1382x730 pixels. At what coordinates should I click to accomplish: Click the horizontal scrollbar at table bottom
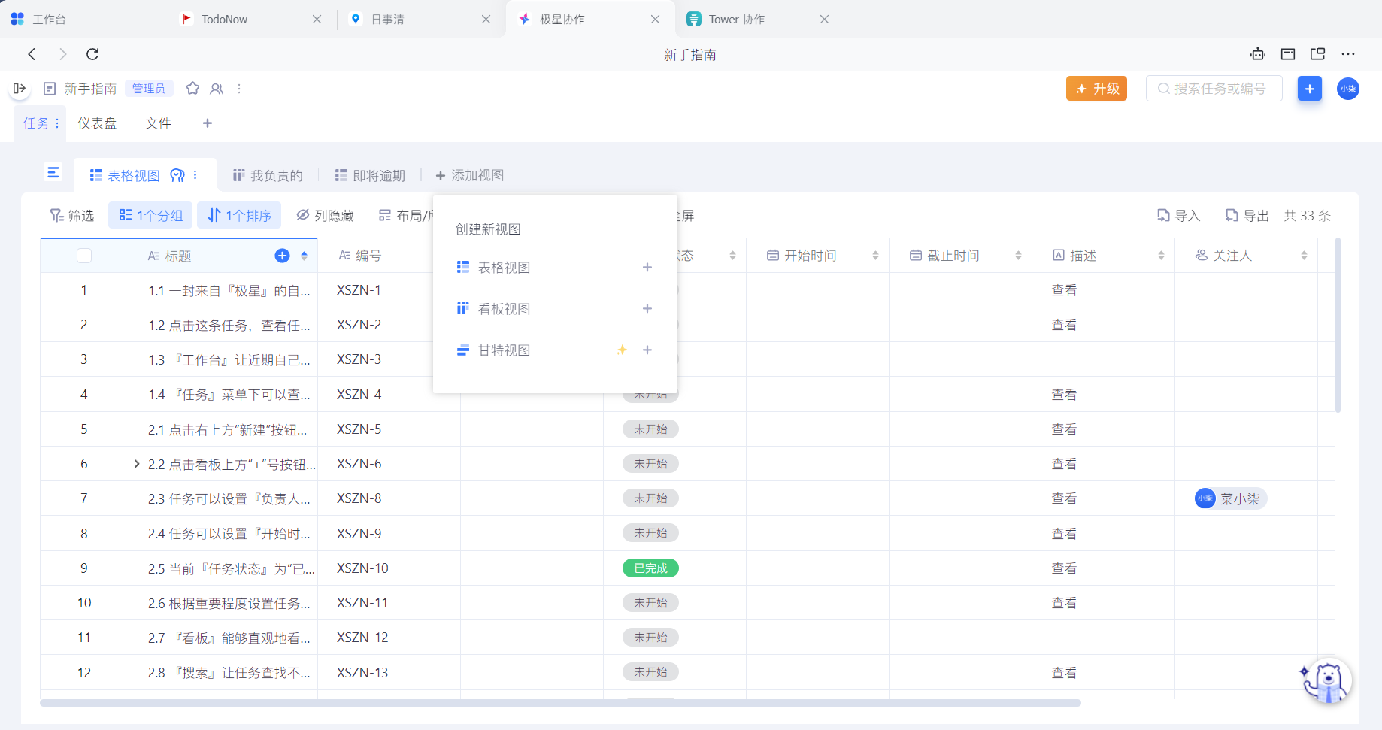[560, 703]
